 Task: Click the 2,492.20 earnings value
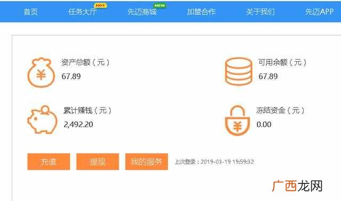[78, 124]
